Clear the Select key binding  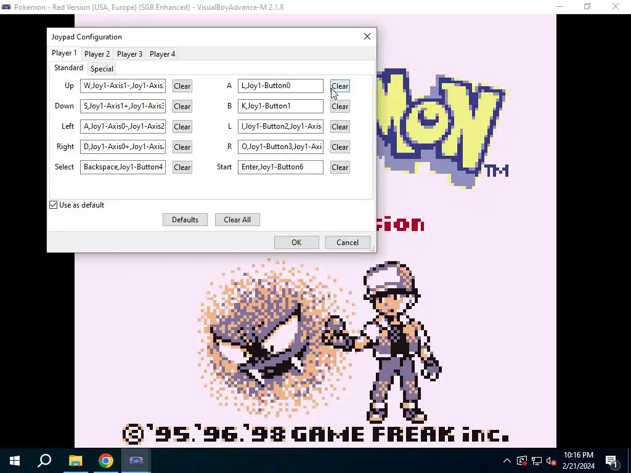click(182, 168)
